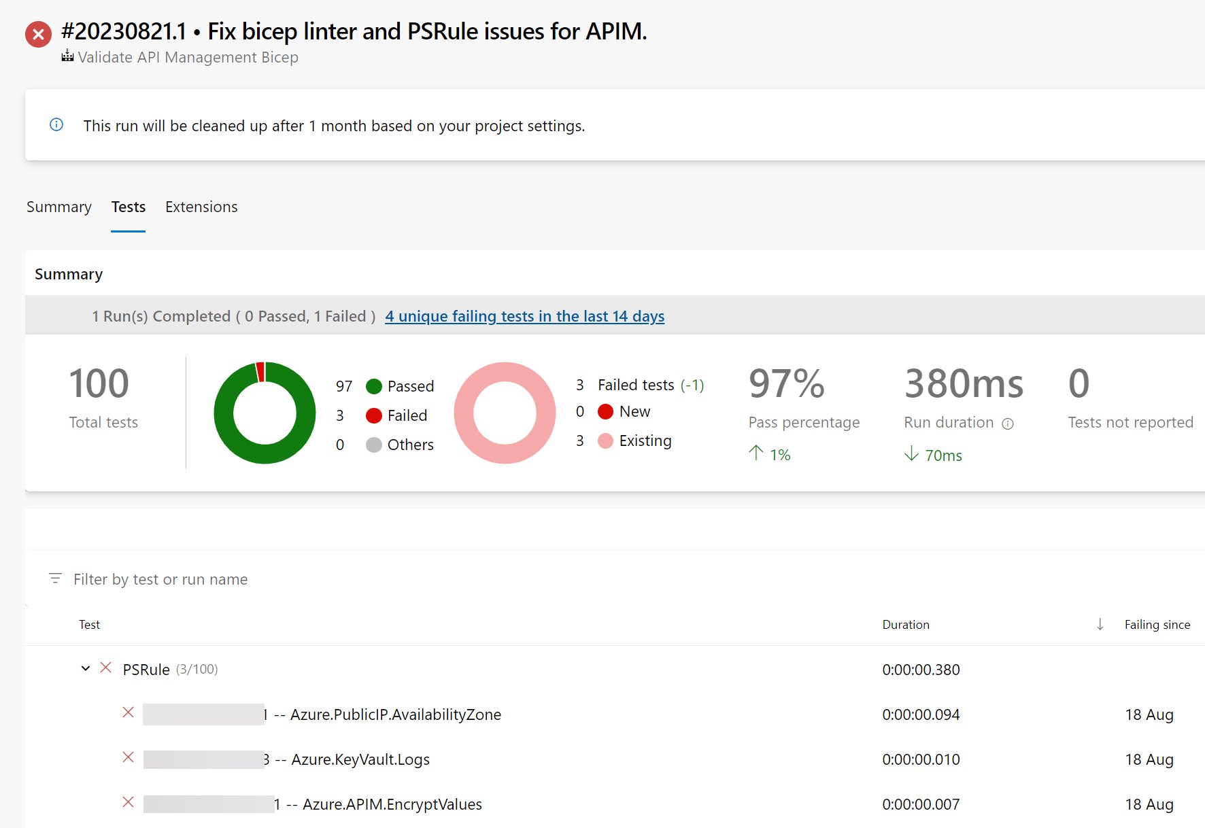Click the failed icon for Azure.APIM.EncryptValues
Viewport: 1205px width, 828px height.
128,802
